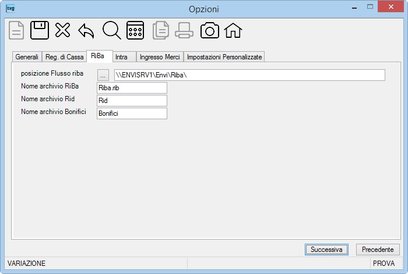Click the Precedente button
The width and height of the screenshot is (408, 274).
point(378,250)
